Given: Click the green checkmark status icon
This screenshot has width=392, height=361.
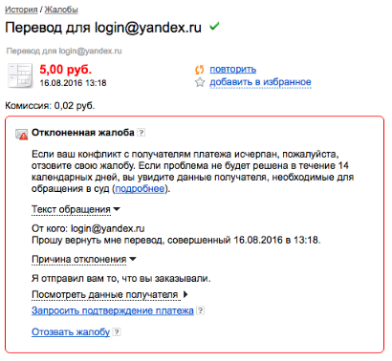Looking at the screenshot, I should coord(214,27).
